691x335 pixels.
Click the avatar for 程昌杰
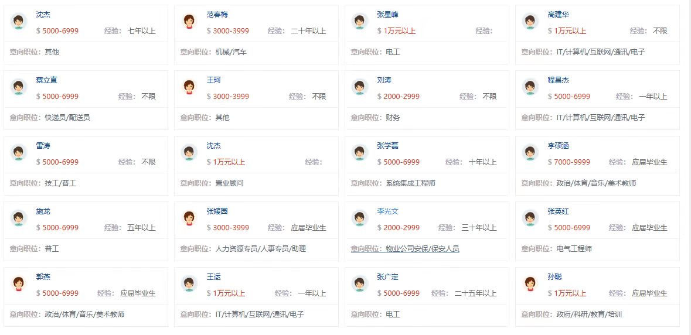[x=530, y=87]
